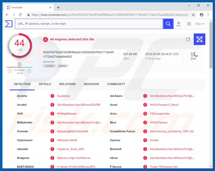215x171 pixels.
Task: Click the 657.66 KB size value
Action: (x=130, y=54)
